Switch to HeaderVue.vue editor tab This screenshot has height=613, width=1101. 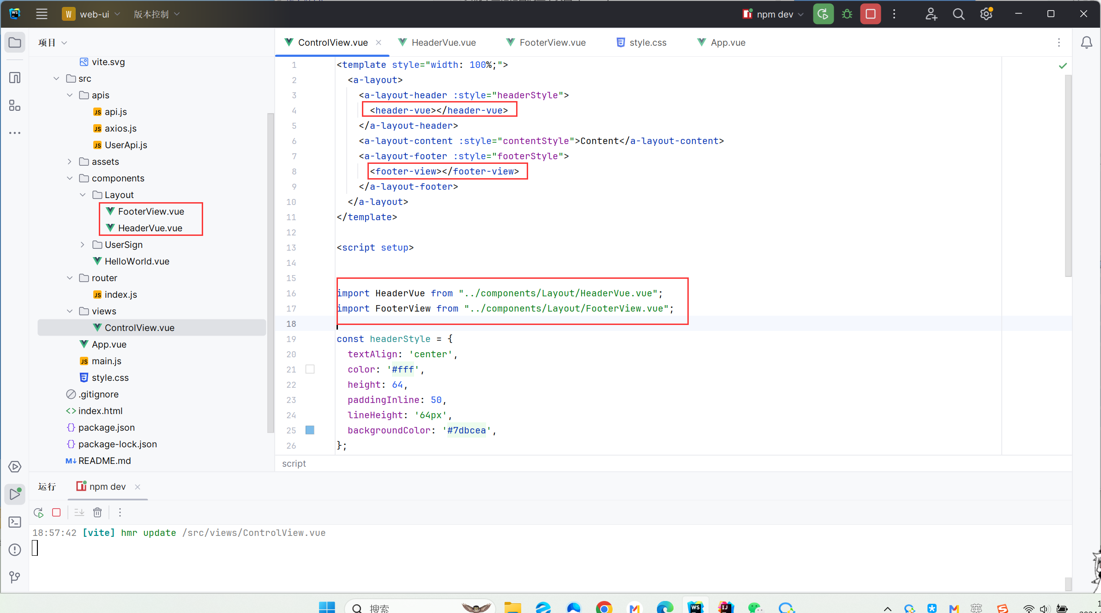click(x=437, y=42)
